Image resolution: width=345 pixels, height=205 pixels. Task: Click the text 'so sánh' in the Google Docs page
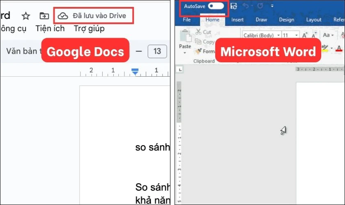click(152, 147)
